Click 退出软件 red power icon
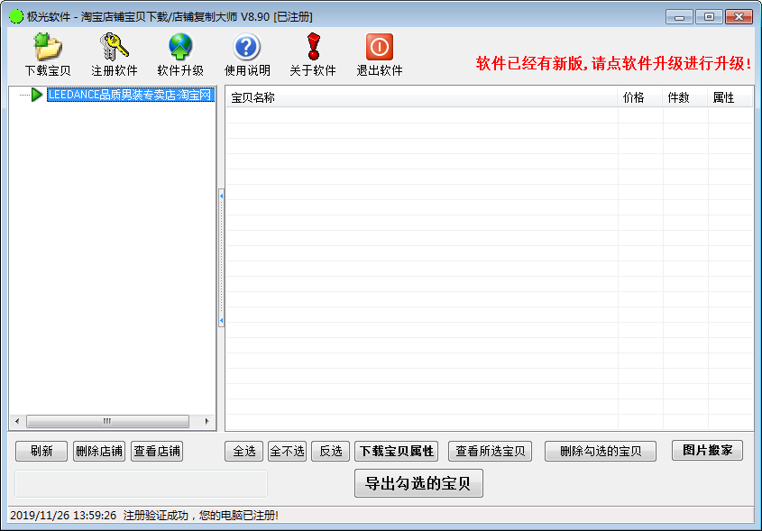This screenshot has height=531, width=762. [380, 47]
